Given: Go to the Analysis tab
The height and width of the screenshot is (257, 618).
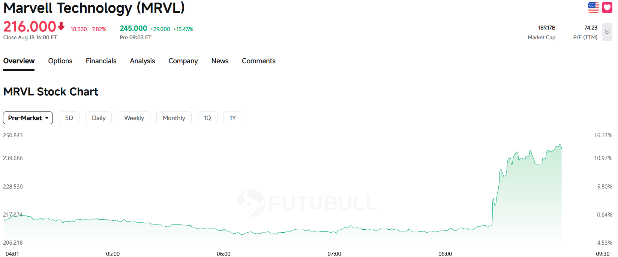Looking at the screenshot, I should pyautogui.click(x=142, y=61).
